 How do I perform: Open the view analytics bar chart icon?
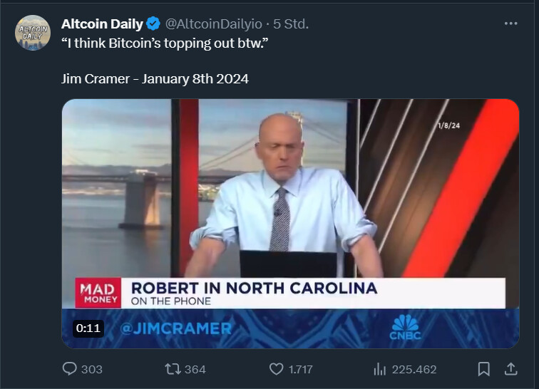pyautogui.click(x=380, y=370)
